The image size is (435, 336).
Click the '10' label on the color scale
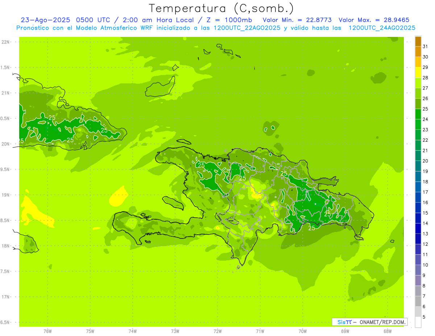tap(425, 265)
